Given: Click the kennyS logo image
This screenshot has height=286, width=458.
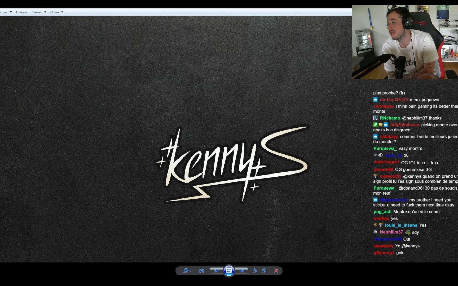Looking at the screenshot, I should coord(233,164).
